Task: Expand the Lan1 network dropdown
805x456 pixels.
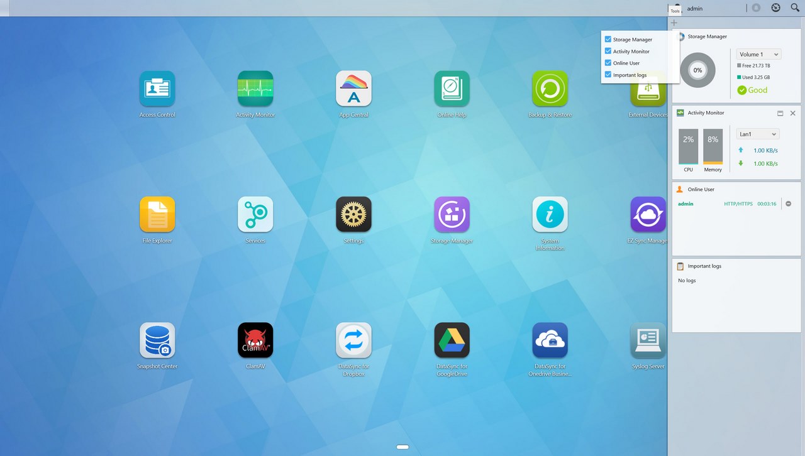Action: 757,134
